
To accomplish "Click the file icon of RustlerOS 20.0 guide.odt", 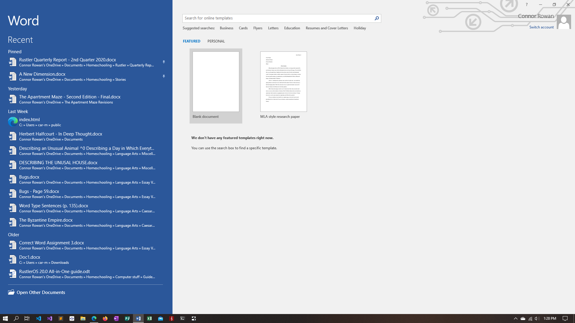I will (x=13, y=274).
